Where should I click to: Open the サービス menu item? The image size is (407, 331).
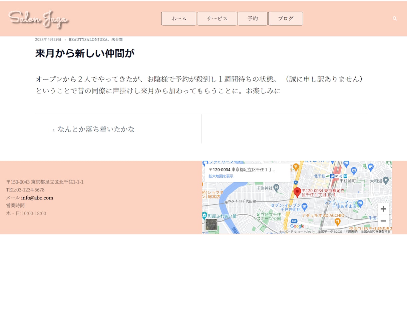pos(217,19)
